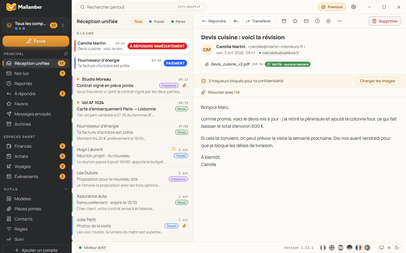
Task: Open the three-dots more actions menu
Action: (340, 21)
